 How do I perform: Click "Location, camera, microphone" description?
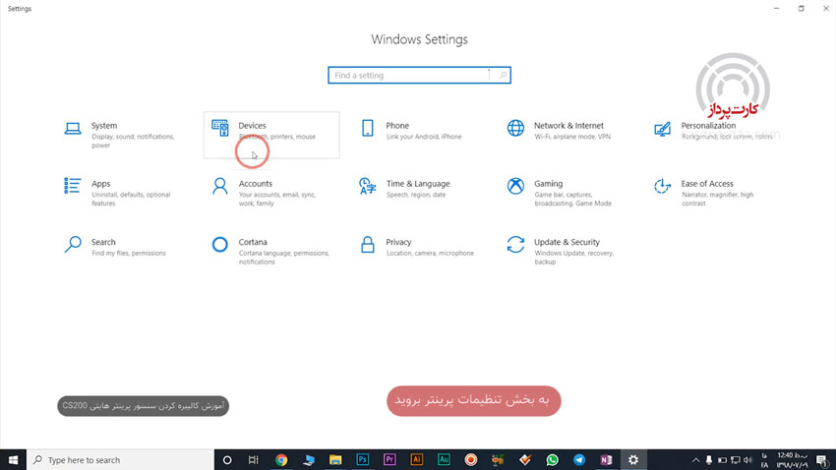(x=430, y=253)
